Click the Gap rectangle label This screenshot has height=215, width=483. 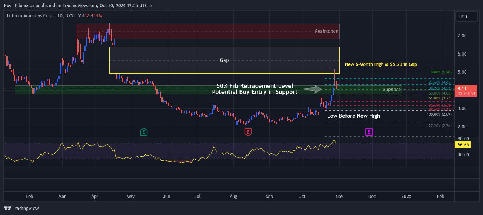224,60
